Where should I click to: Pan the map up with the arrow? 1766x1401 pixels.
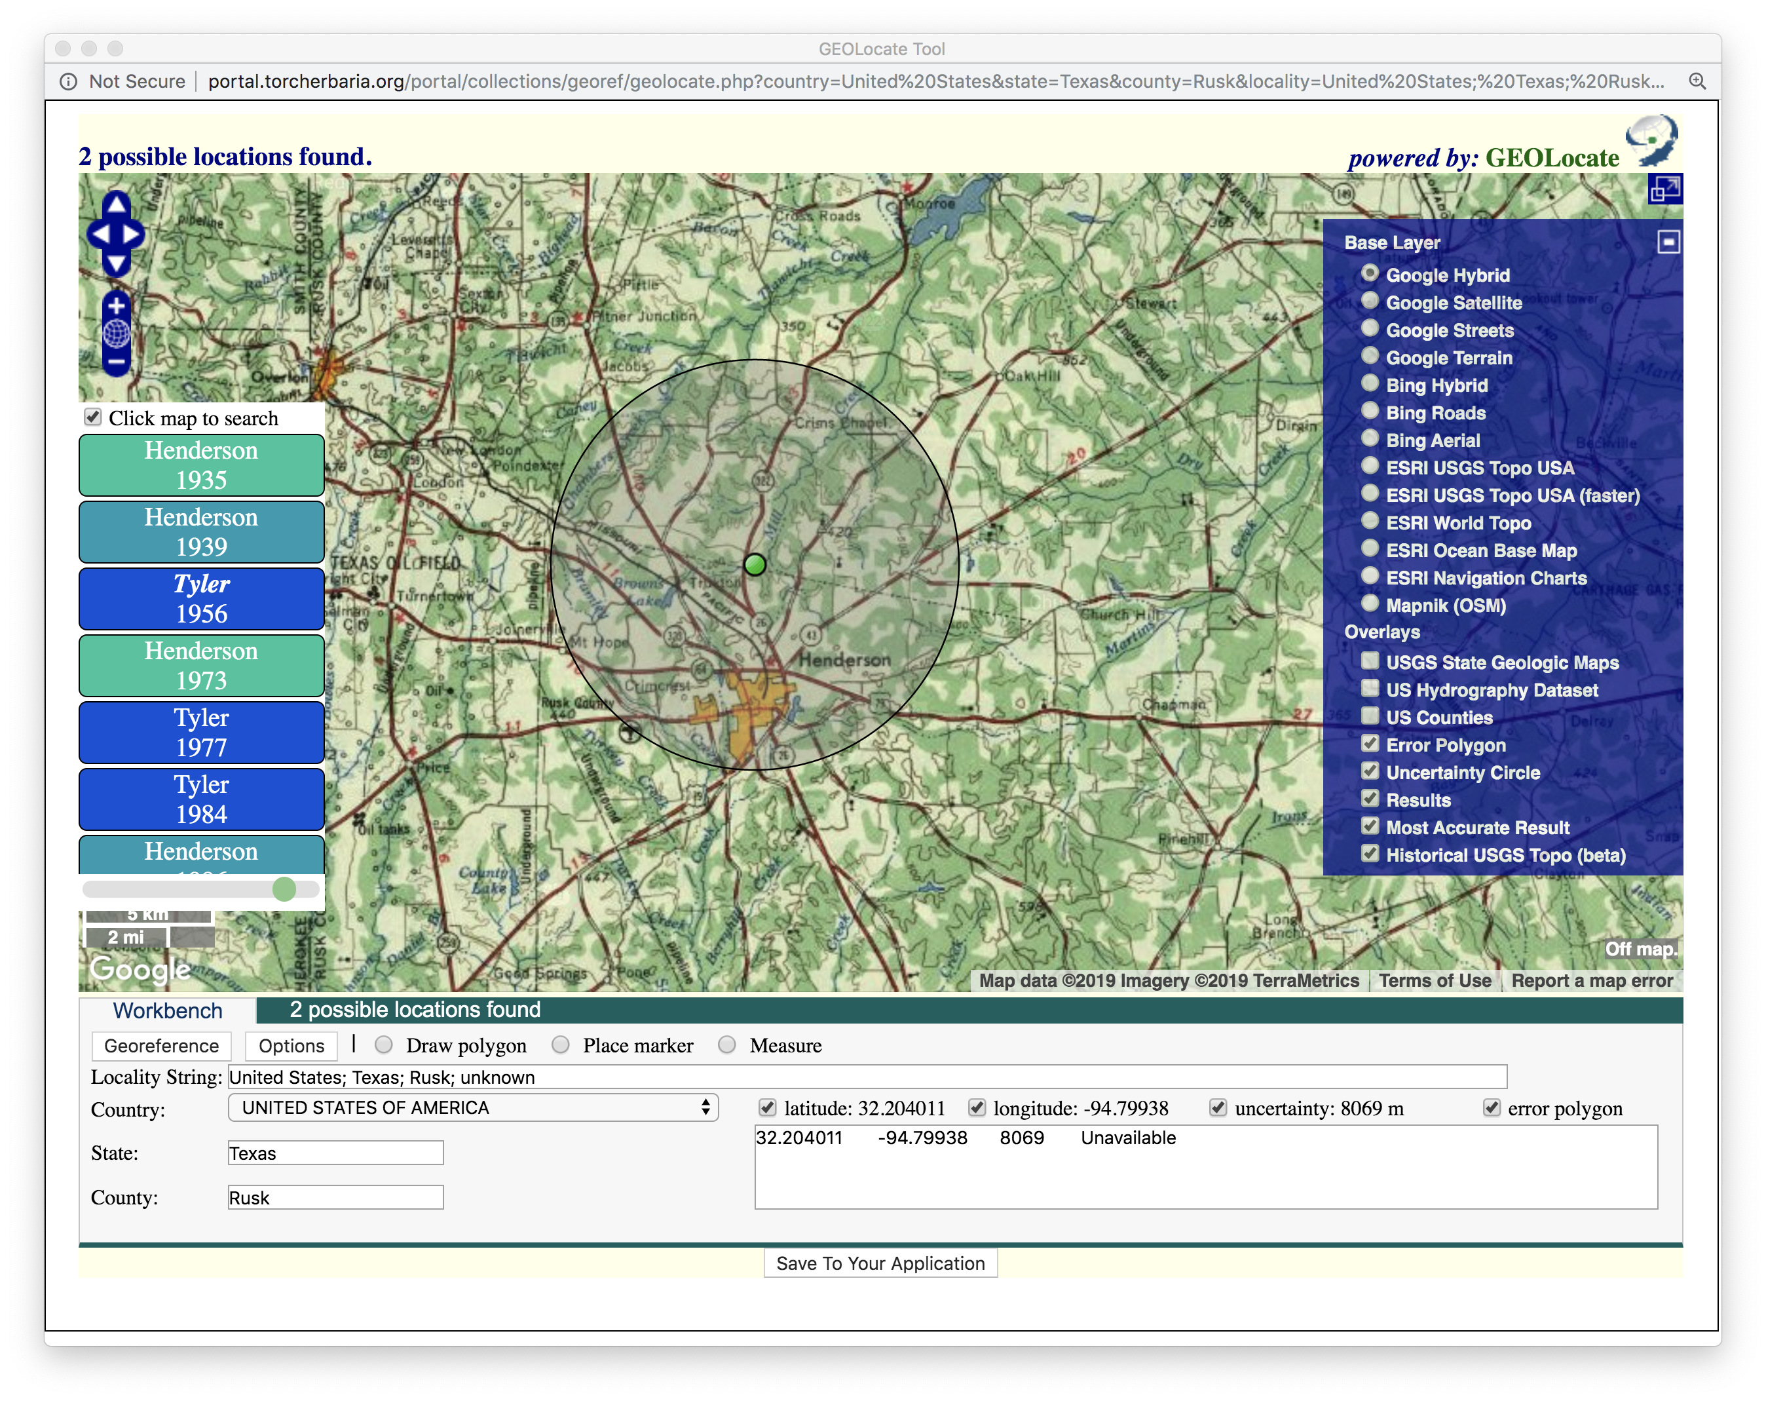pyautogui.click(x=117, y=204)
